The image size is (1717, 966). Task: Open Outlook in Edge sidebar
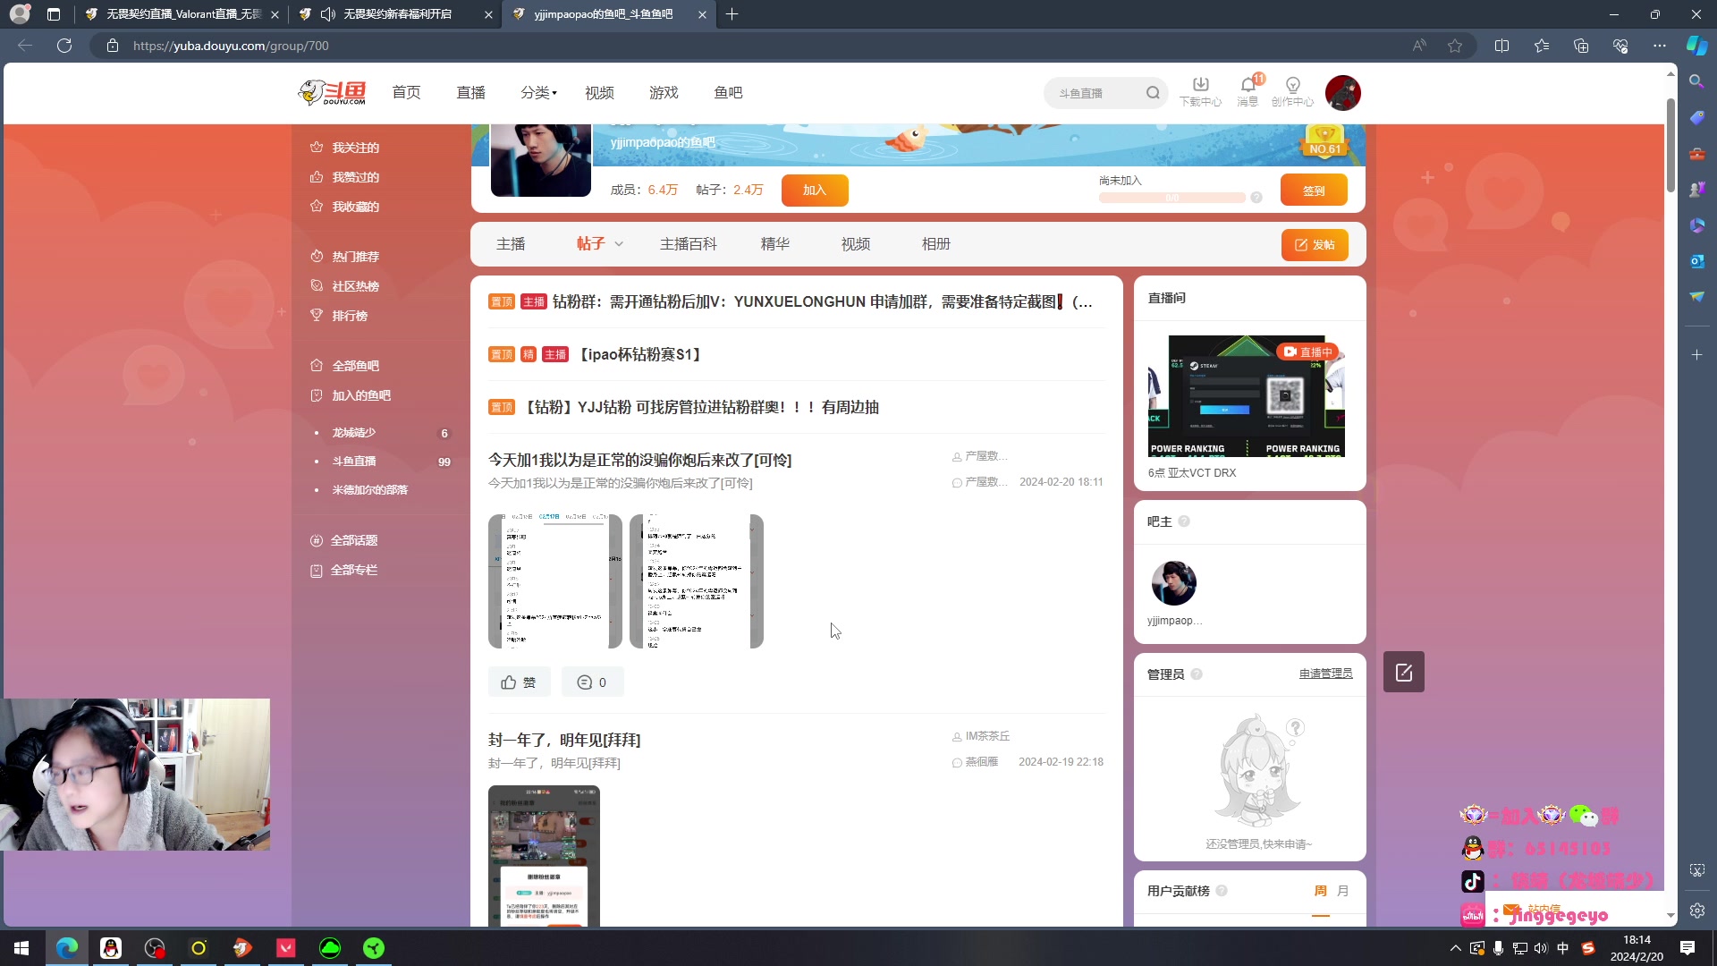1696,260
